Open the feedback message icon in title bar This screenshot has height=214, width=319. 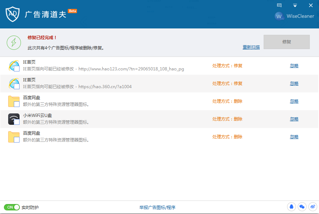(279, 5)
